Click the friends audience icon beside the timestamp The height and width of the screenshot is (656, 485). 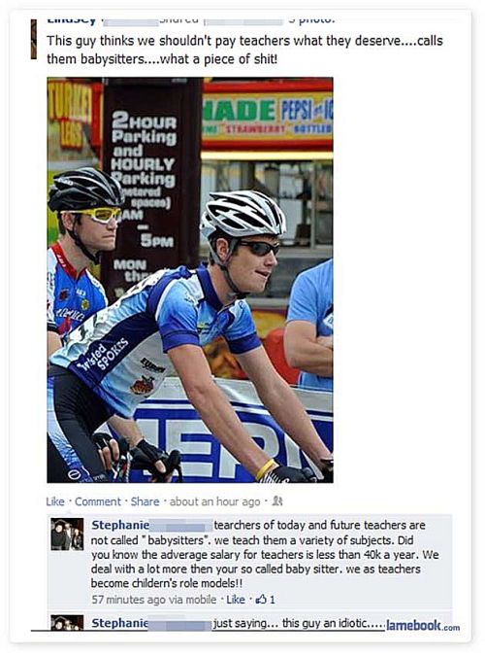(x=277, y=501)
